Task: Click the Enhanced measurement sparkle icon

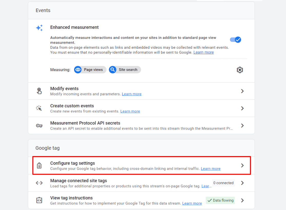Action: coord(39,28)
